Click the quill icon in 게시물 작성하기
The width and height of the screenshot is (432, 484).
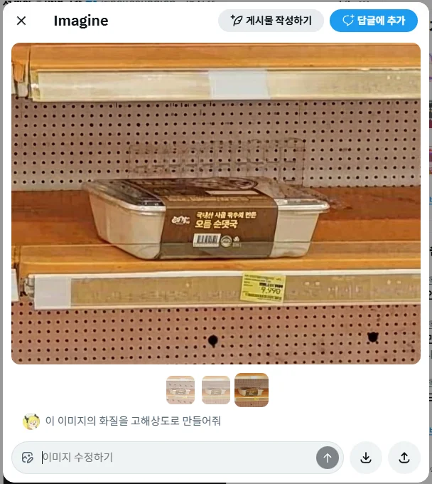237,21
